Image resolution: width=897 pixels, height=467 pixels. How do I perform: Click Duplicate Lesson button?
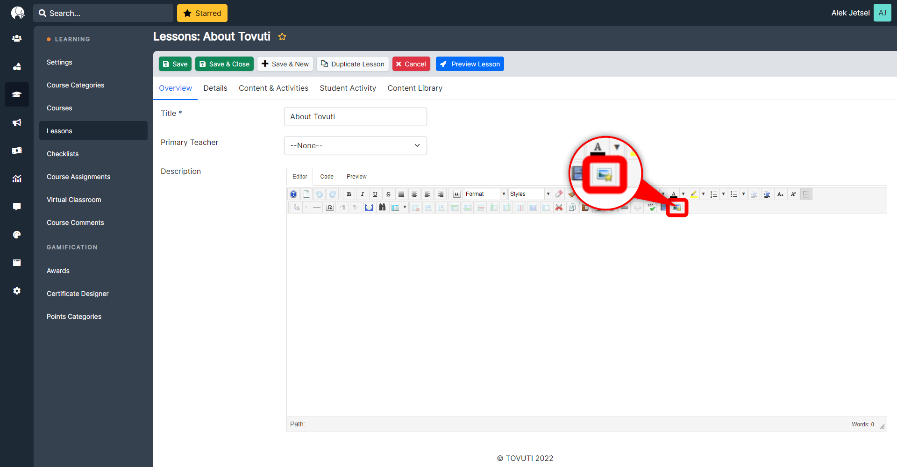(x=353, y=64)
